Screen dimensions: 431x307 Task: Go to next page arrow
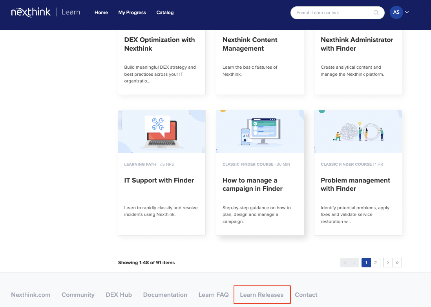[387, 263]
